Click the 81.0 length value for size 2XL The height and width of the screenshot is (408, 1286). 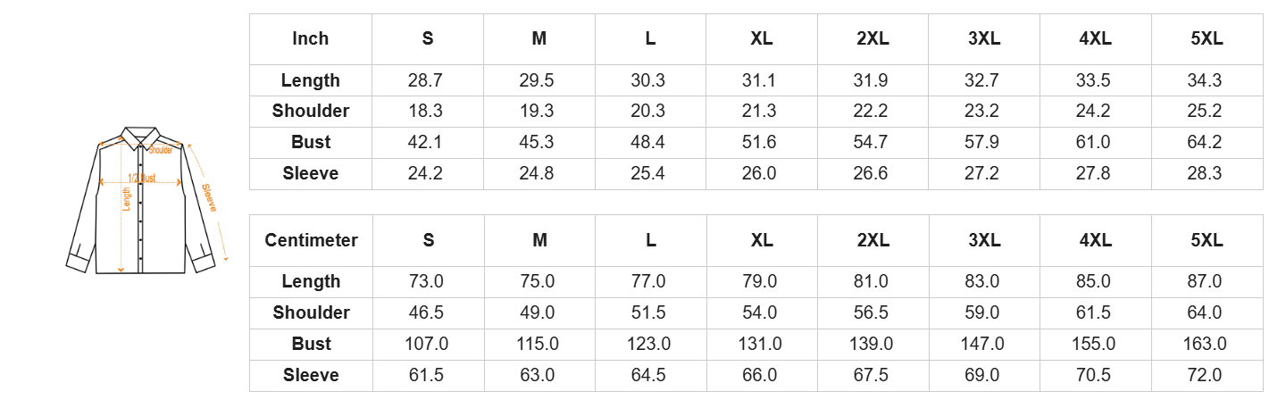coord(871,281)
